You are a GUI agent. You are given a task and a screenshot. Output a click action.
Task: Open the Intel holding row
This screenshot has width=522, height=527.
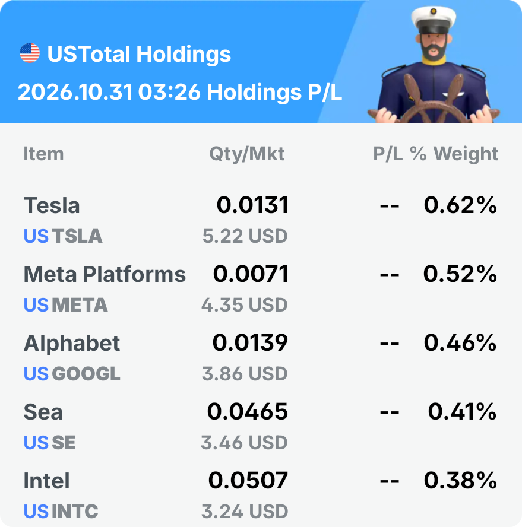261,495
